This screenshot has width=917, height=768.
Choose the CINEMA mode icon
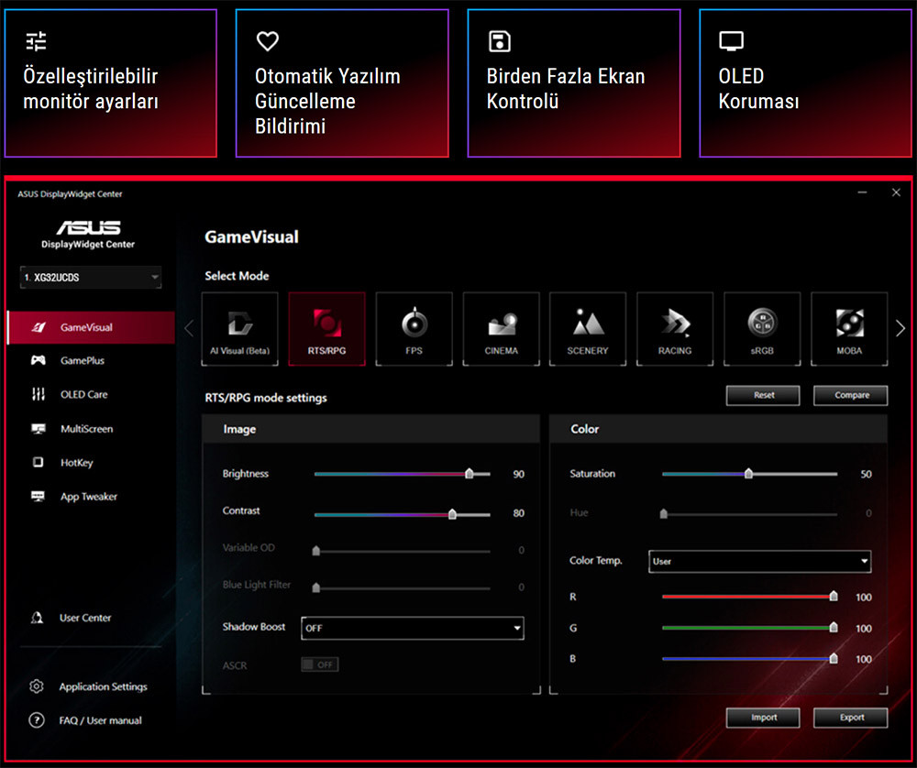[501, 329]
